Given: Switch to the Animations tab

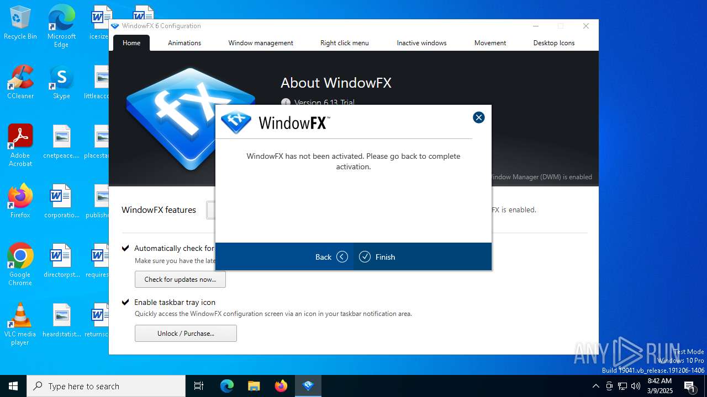Looking at the screenshot, I should [184, 43].
